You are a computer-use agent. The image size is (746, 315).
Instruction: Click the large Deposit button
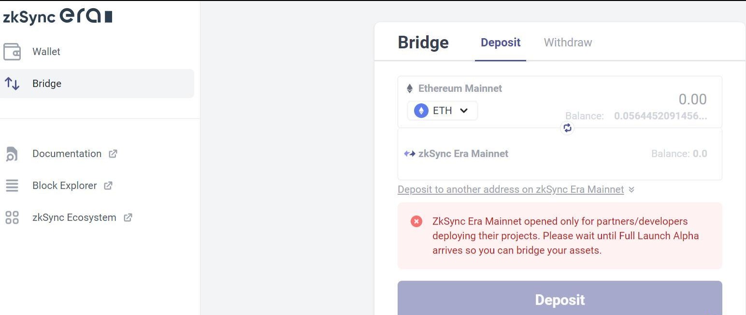pyautogui.click(x=560, y=299)
